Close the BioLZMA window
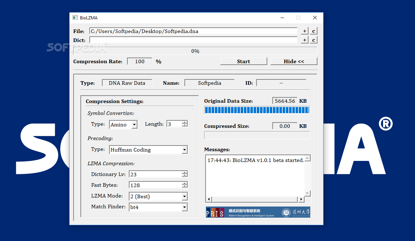 click(x=315, y=18)
